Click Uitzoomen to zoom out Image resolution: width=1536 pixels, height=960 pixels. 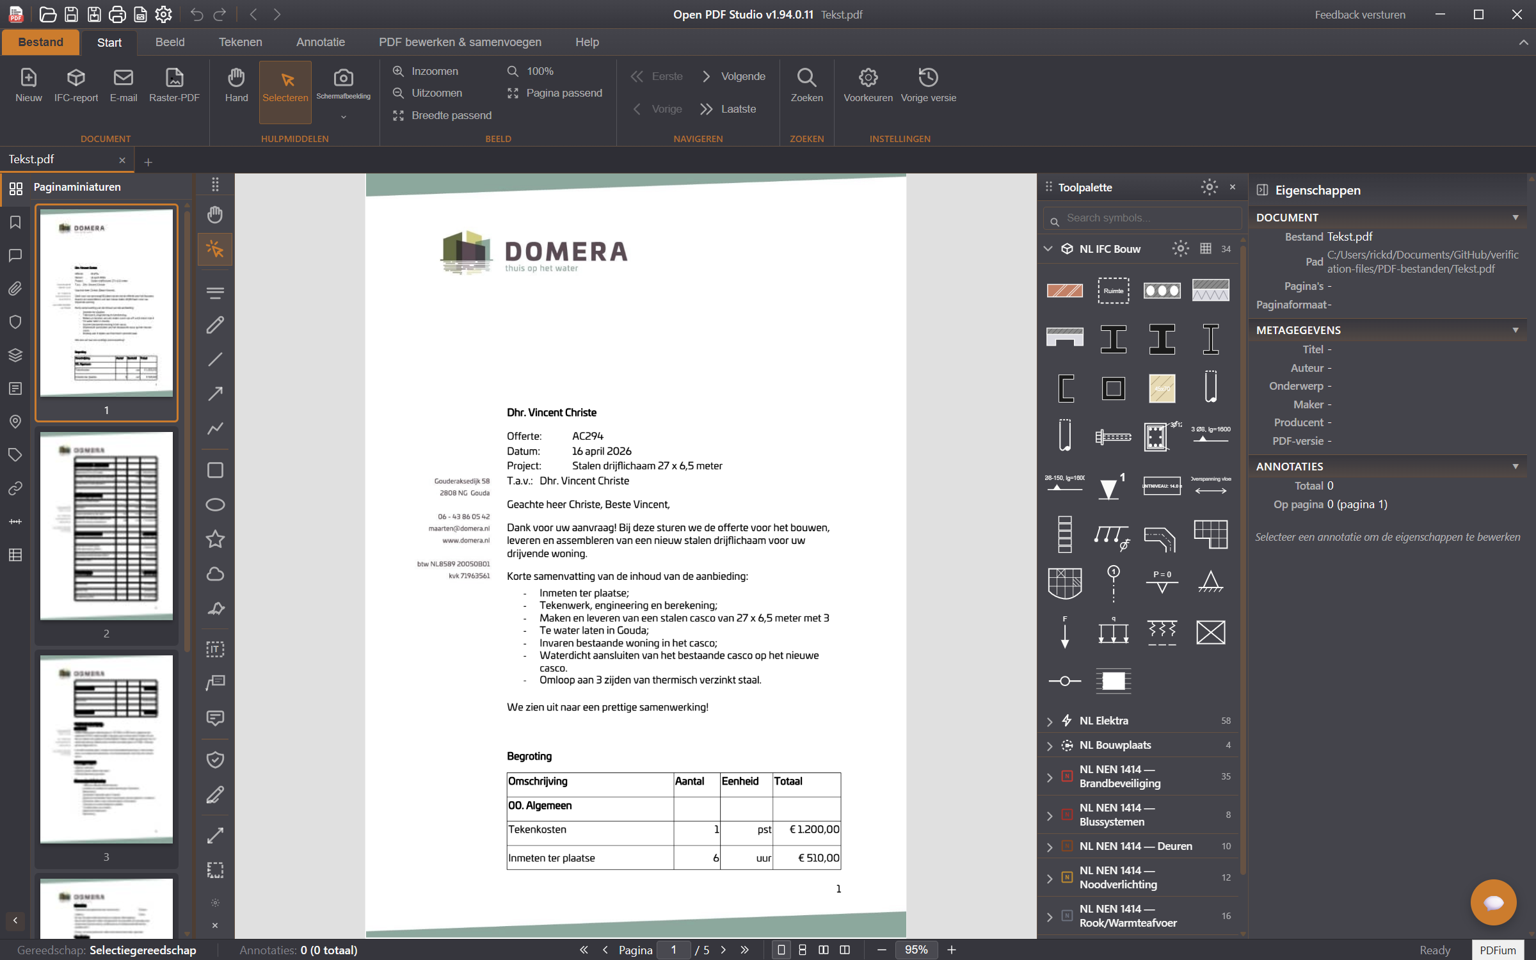click(428, 93)
